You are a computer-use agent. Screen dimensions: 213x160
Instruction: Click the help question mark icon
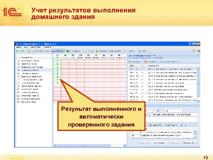point(194,51)
